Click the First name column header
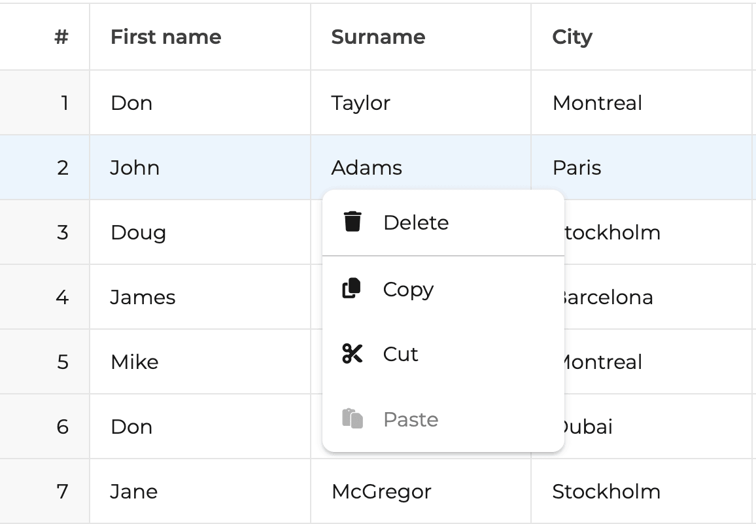Screen dimensions: 756x524 [200, 37]
